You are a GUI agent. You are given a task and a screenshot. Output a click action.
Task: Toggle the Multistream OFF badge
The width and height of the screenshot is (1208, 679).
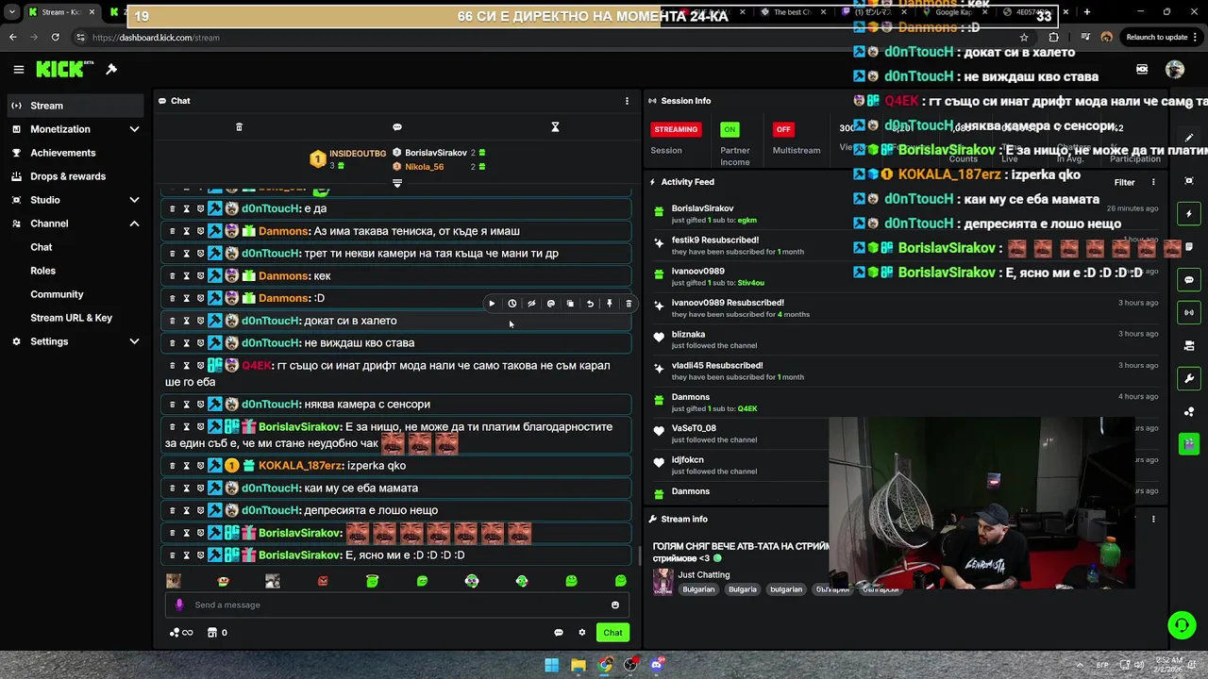pyautogui.click(x=783, y=129)
